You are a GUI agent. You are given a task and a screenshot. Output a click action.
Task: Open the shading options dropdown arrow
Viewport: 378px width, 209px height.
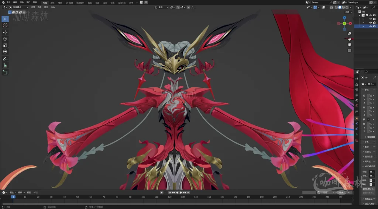click(351, 7)
